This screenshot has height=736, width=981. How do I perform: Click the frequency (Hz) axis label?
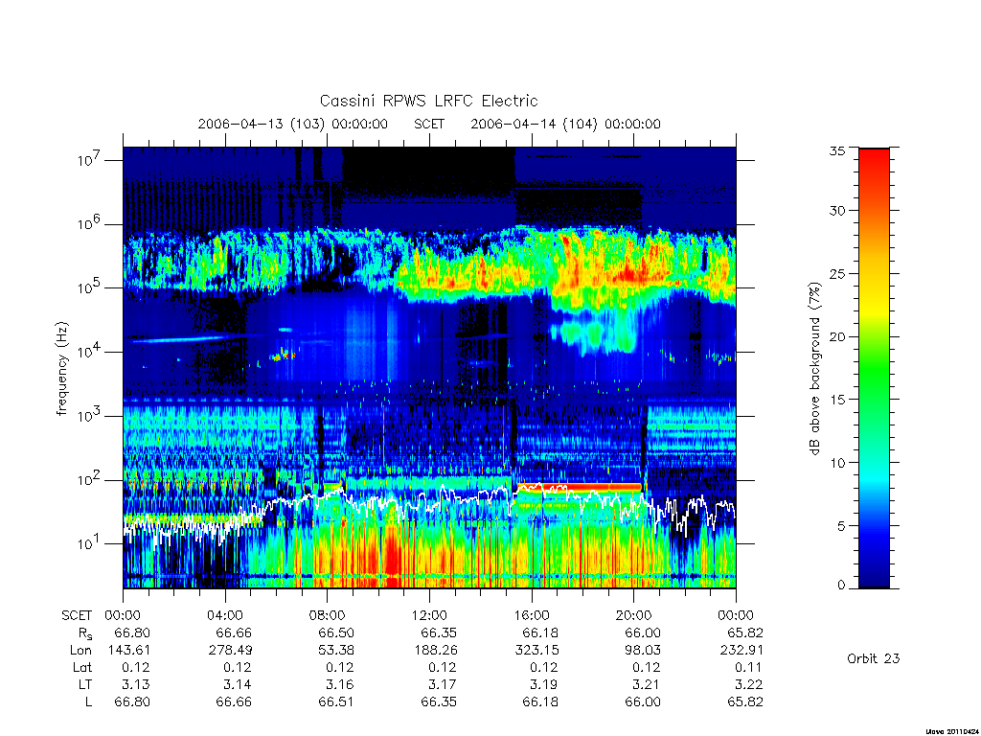61,369
